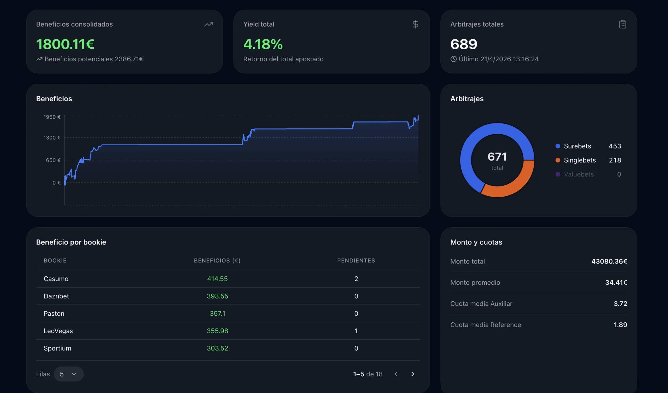Viewport: 668px width, 393px height.
Task: Click the 4.18% yield value
Action: (263, 44)
